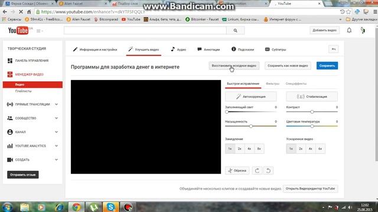Open Панель управления in the sidebar
Image resolution: width=378 pixels, height=212 pixels.
[x=32, y=61]
